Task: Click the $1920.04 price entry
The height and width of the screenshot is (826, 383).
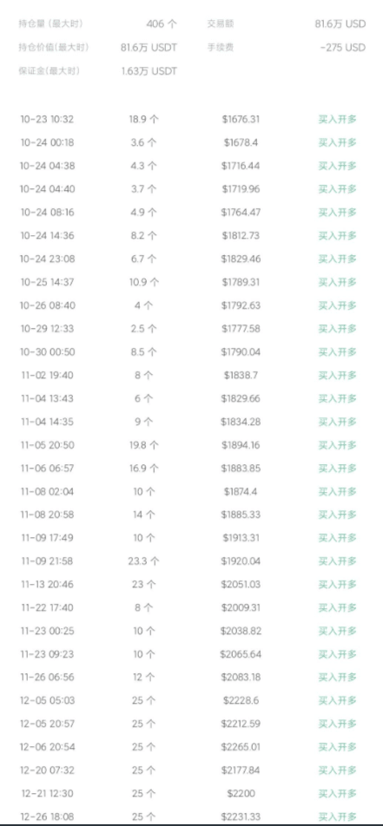Action: pyautogui.click(x=241, y=561)
